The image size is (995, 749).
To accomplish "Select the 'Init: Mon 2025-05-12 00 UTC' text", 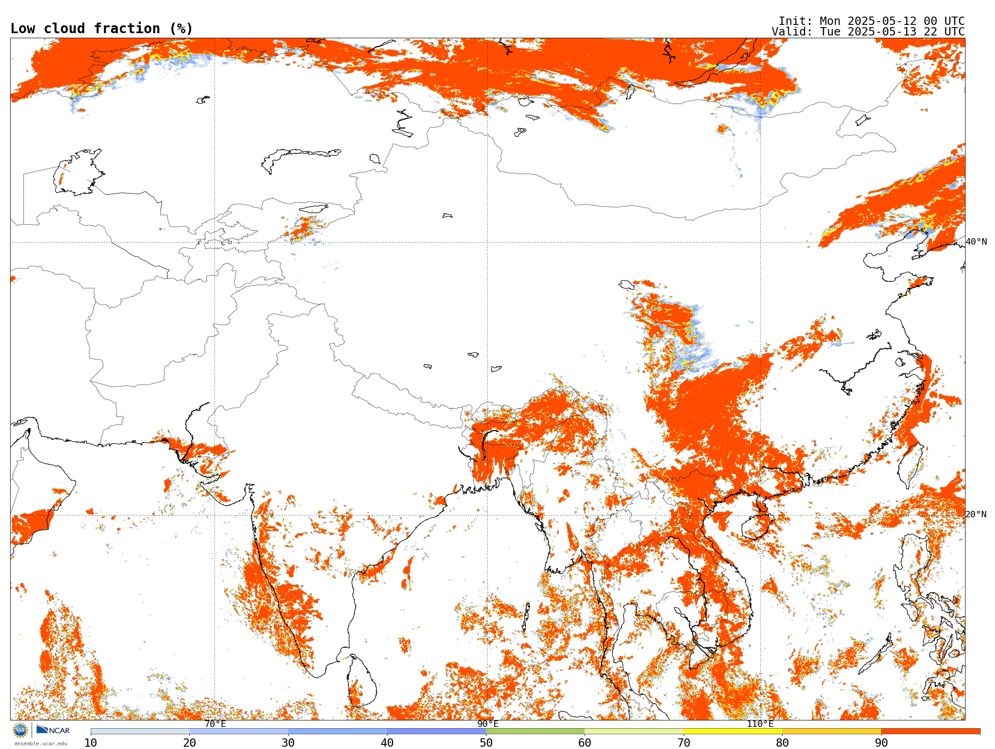I will [871, 21].
